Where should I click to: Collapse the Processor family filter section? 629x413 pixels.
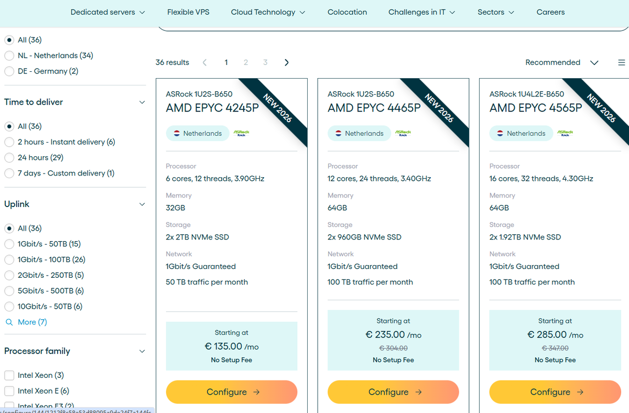pyautogui.click(x=142, y=351)
